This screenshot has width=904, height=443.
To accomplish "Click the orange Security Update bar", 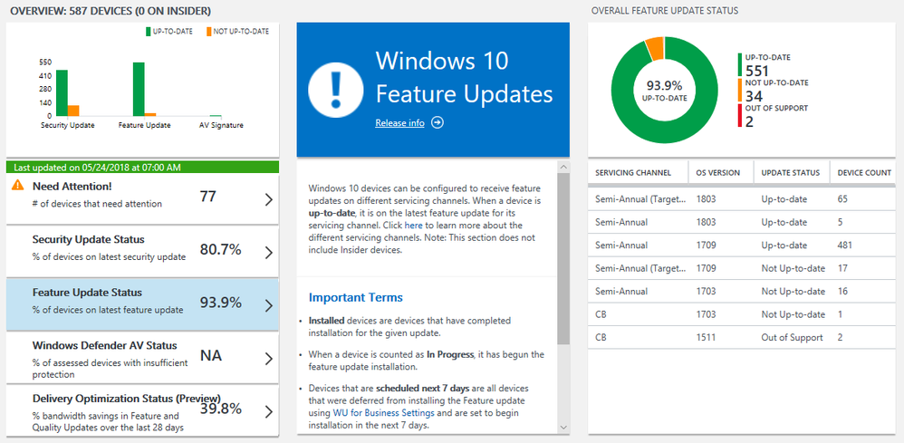I will point(73,111).
